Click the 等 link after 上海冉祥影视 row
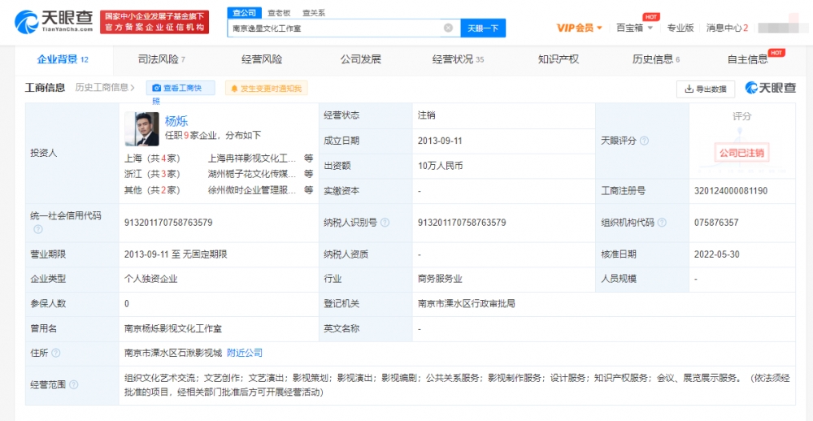Viewport: 813px width, 421px height. pyautogui.click(x=308, y=158)
